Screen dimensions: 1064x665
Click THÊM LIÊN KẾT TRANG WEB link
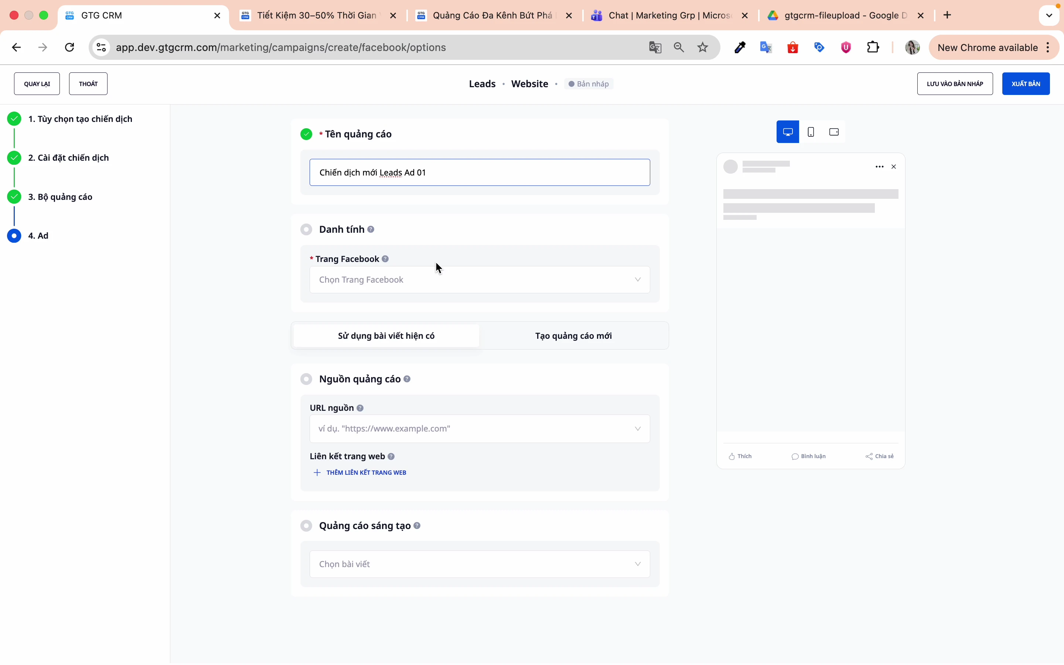pos(366,473)
